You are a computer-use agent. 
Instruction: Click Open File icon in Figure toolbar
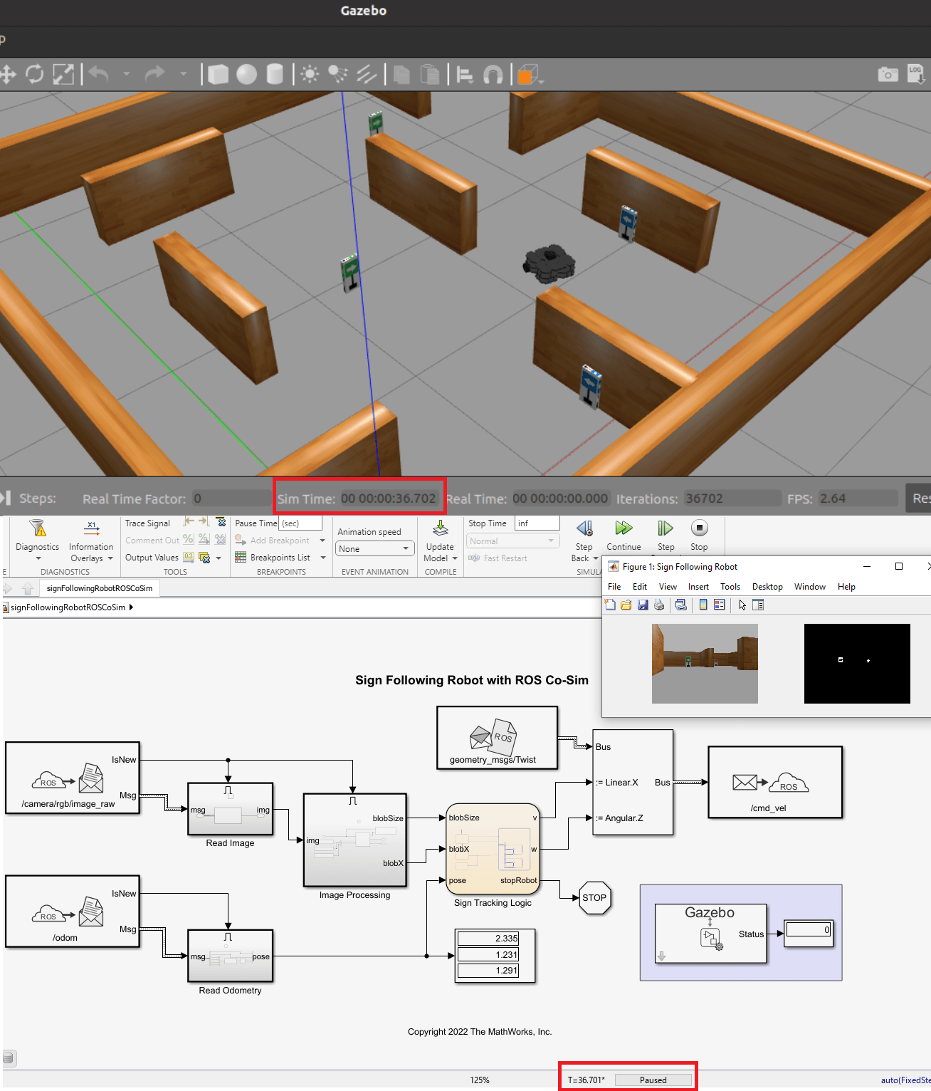(x=626, y=605)
